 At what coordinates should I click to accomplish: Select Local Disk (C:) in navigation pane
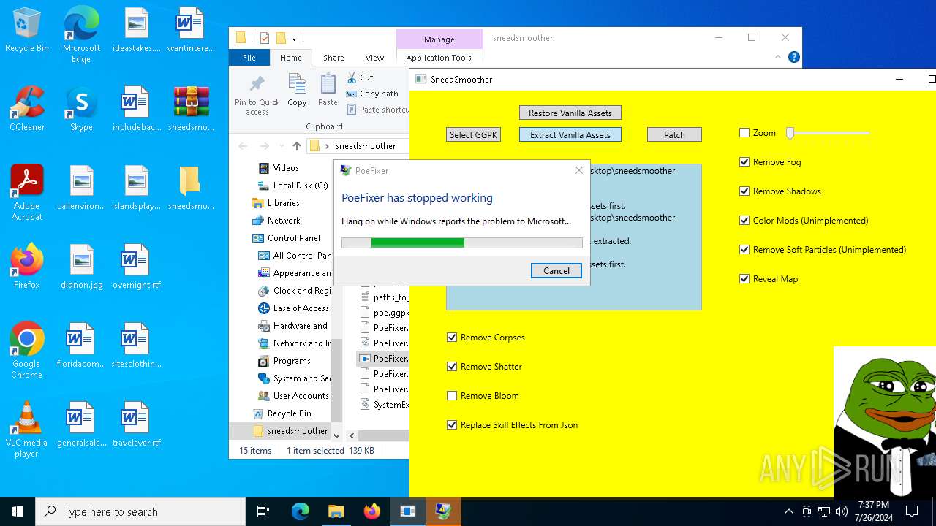tap(292, 186)
